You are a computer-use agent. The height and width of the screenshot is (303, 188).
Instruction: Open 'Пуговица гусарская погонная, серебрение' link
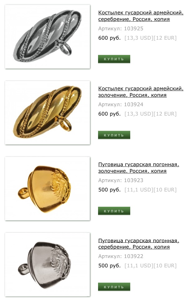click(x=139, y=244)
